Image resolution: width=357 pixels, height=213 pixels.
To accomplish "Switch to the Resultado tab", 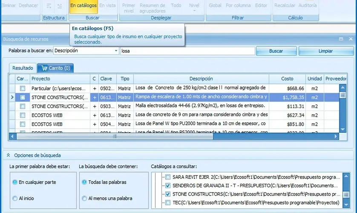I will tap(23, 68).
